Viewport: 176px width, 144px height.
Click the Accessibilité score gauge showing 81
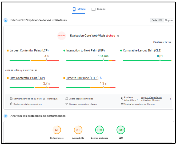[78, 130]
